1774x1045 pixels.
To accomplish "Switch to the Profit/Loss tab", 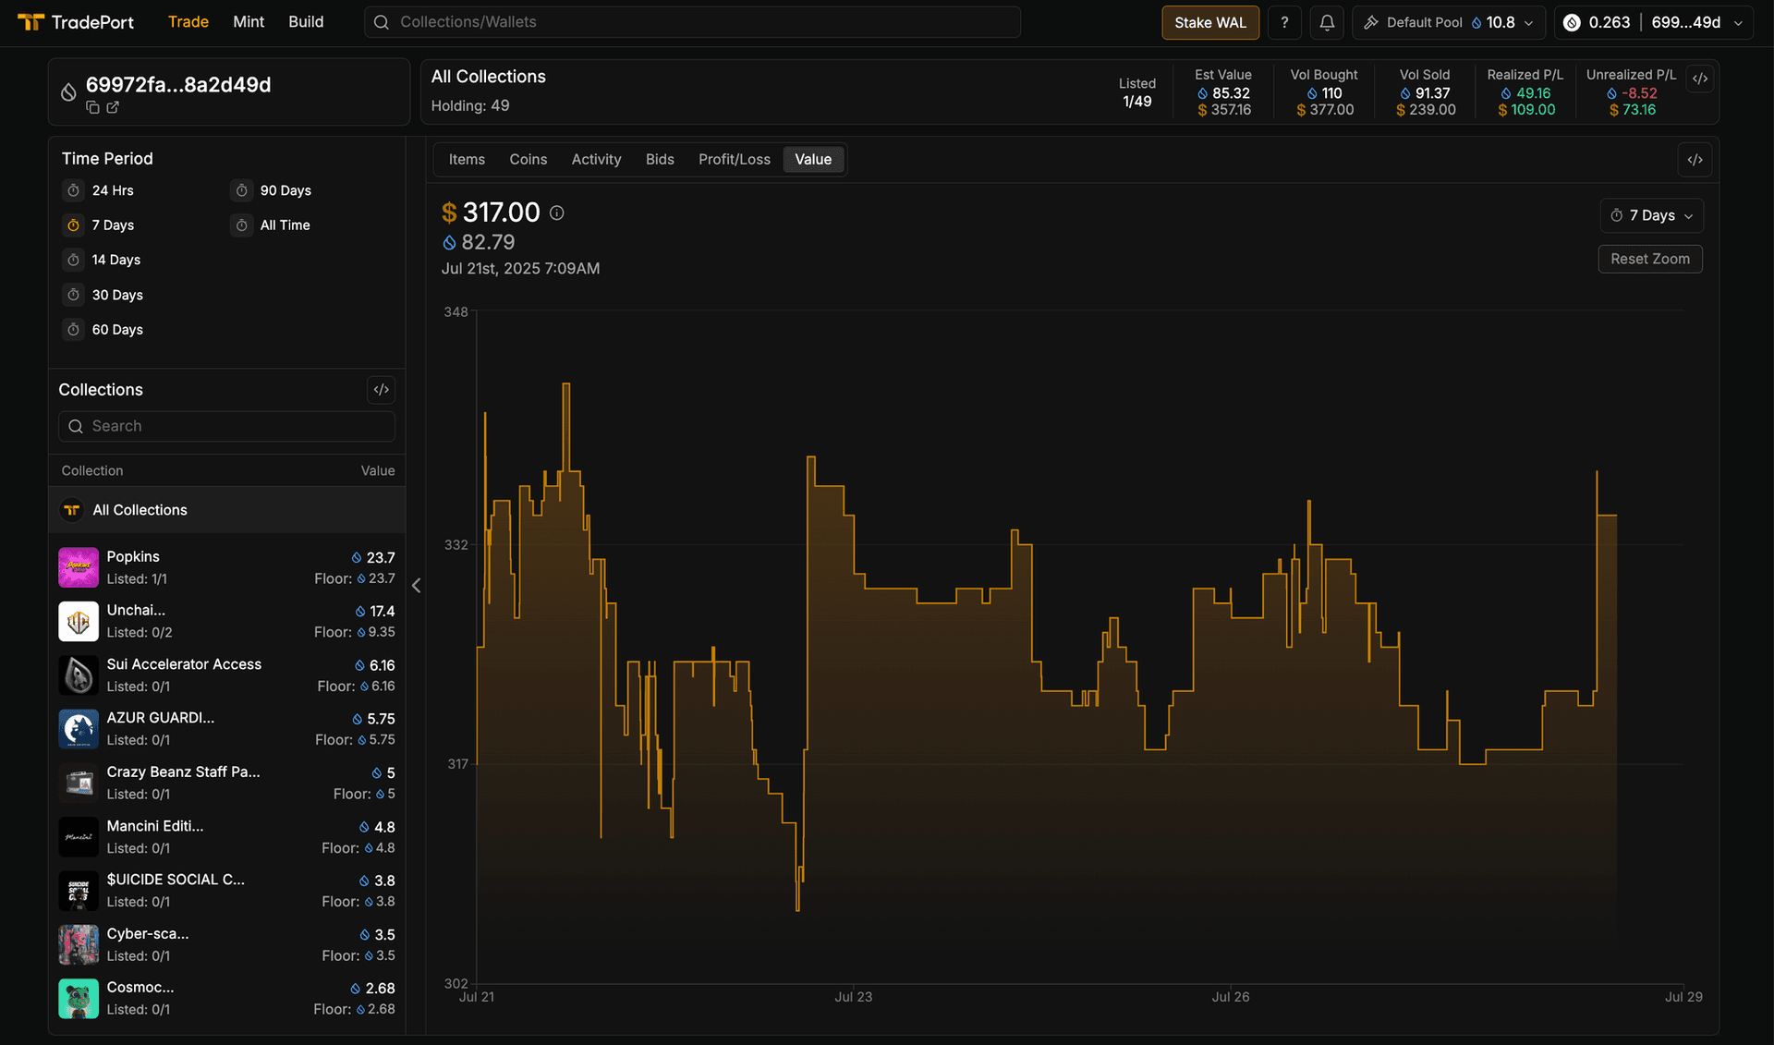I will 734,159.
